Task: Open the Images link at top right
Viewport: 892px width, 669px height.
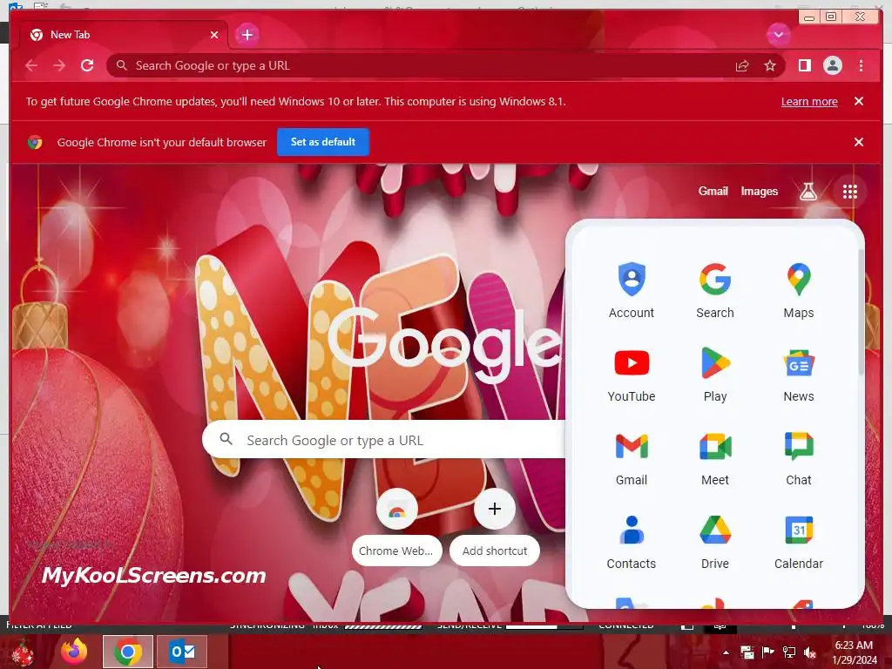Action: point(759,192)
